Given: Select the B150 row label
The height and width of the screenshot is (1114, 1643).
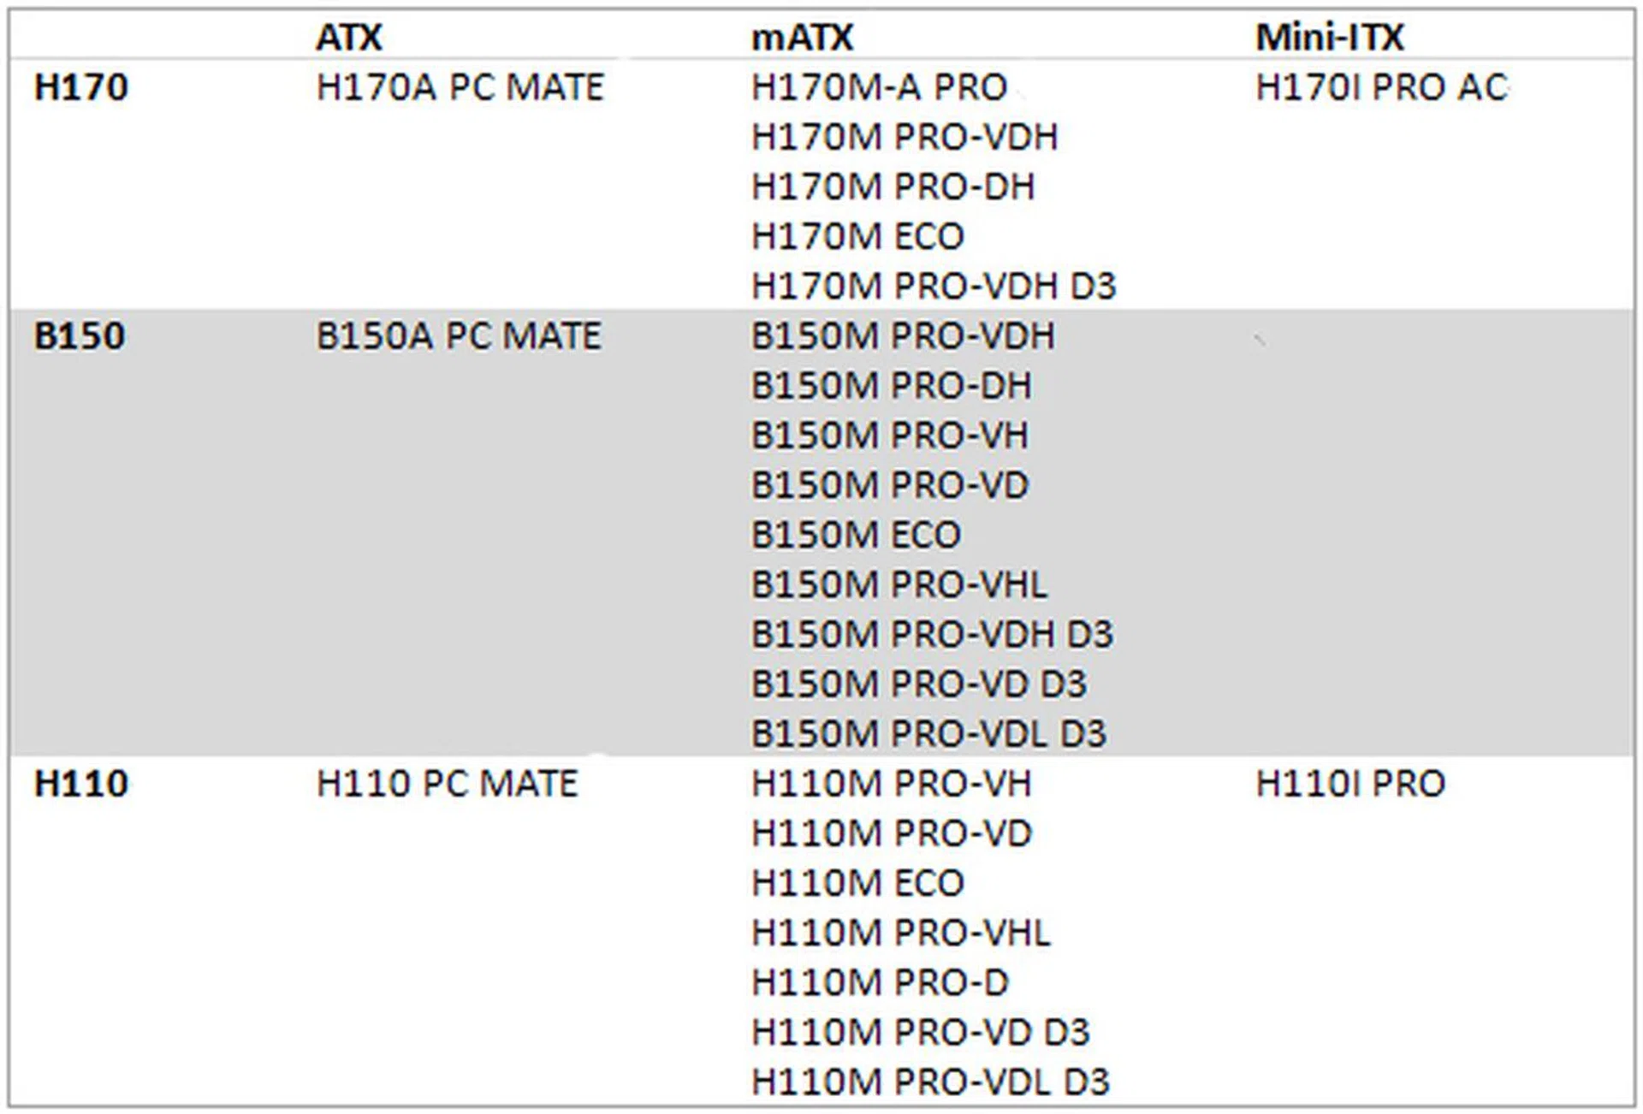Looking at the screenshot, I should pyautogui.click(x=80, y=336).
